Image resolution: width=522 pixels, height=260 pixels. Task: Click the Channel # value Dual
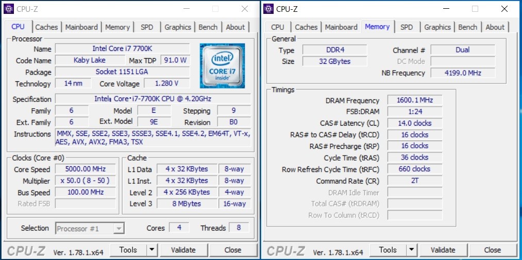(x=463, y=50)
